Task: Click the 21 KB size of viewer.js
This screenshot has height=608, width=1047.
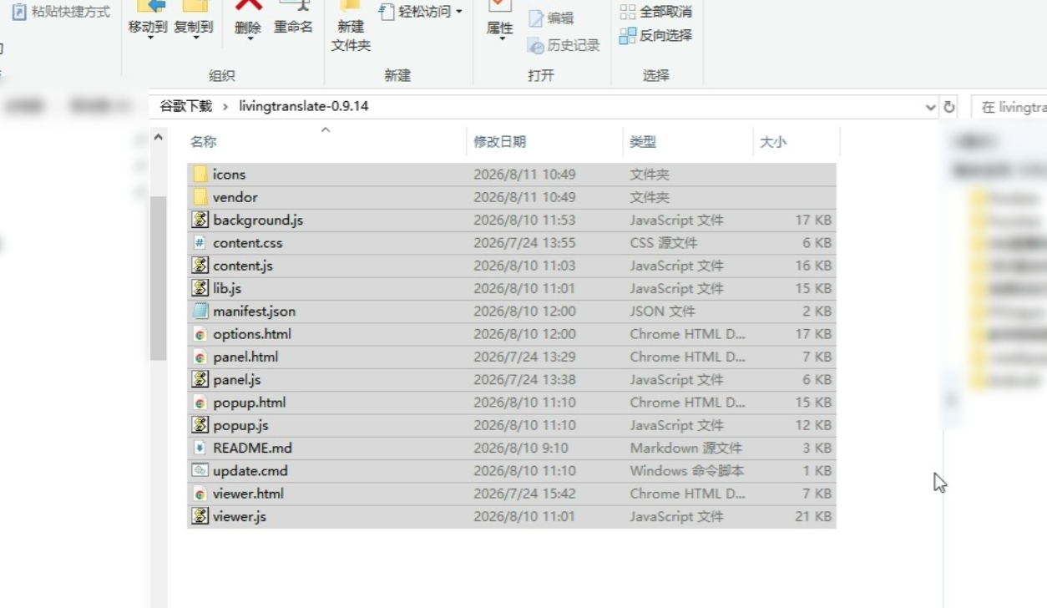Action: [x=812, y=516]
